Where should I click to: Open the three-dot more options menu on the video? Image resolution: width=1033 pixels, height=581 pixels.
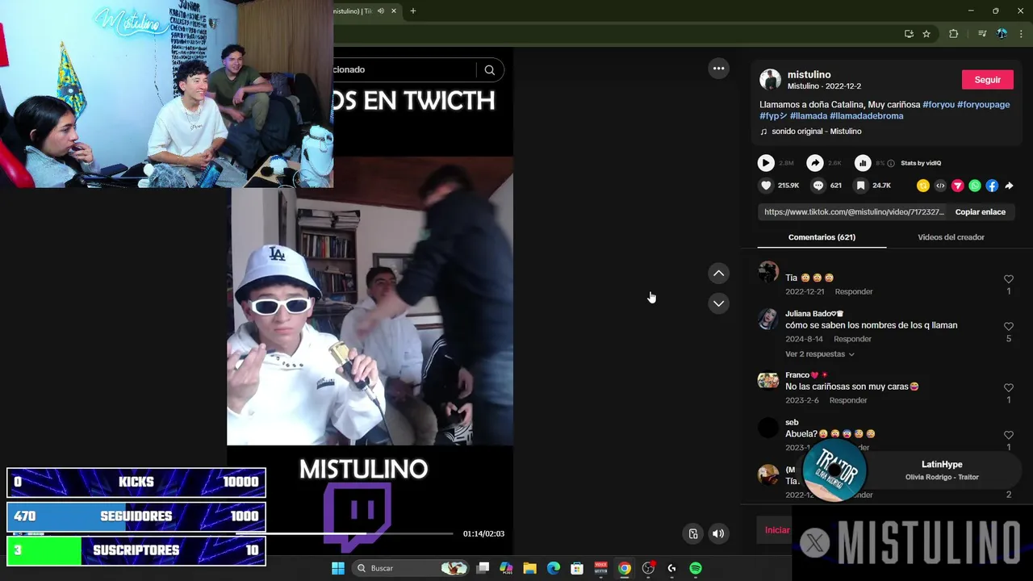pos(718,69)
